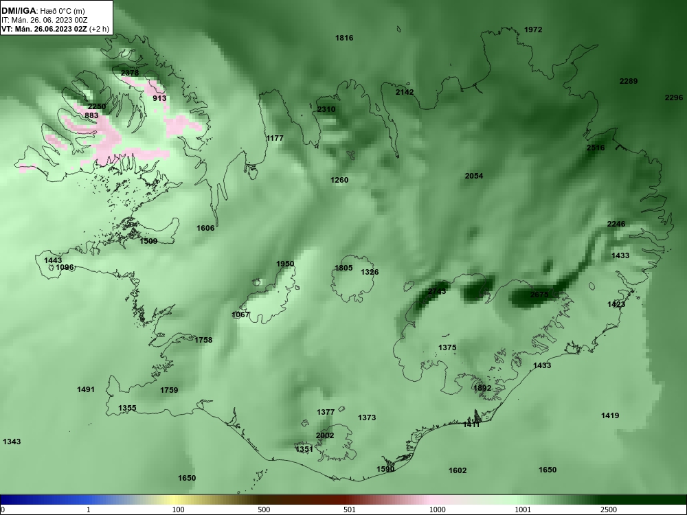Click the 1443 value on the western peninsula
The width and height of the screenshot is (687, 515).
(53, 260)
